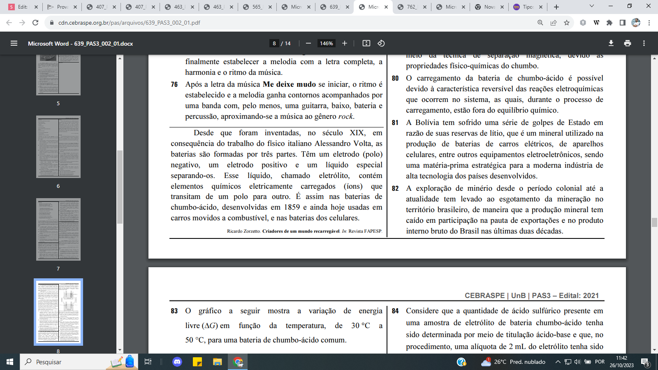658x370 pixels.
Task: Switch to the 'Tipo' browser tab
Action: tap(528, 7)
